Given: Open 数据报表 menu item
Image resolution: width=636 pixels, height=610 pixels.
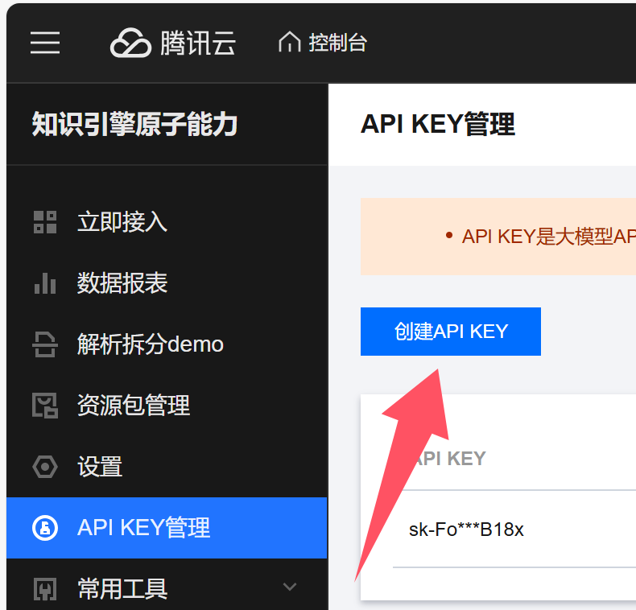Looking at the screenshot, I should (122, 283).
